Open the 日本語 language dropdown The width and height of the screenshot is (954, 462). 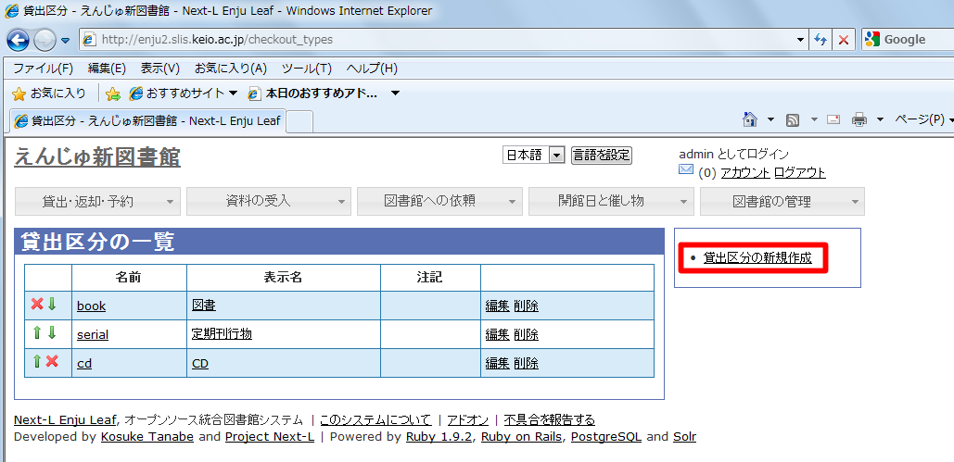click(534, 156)
